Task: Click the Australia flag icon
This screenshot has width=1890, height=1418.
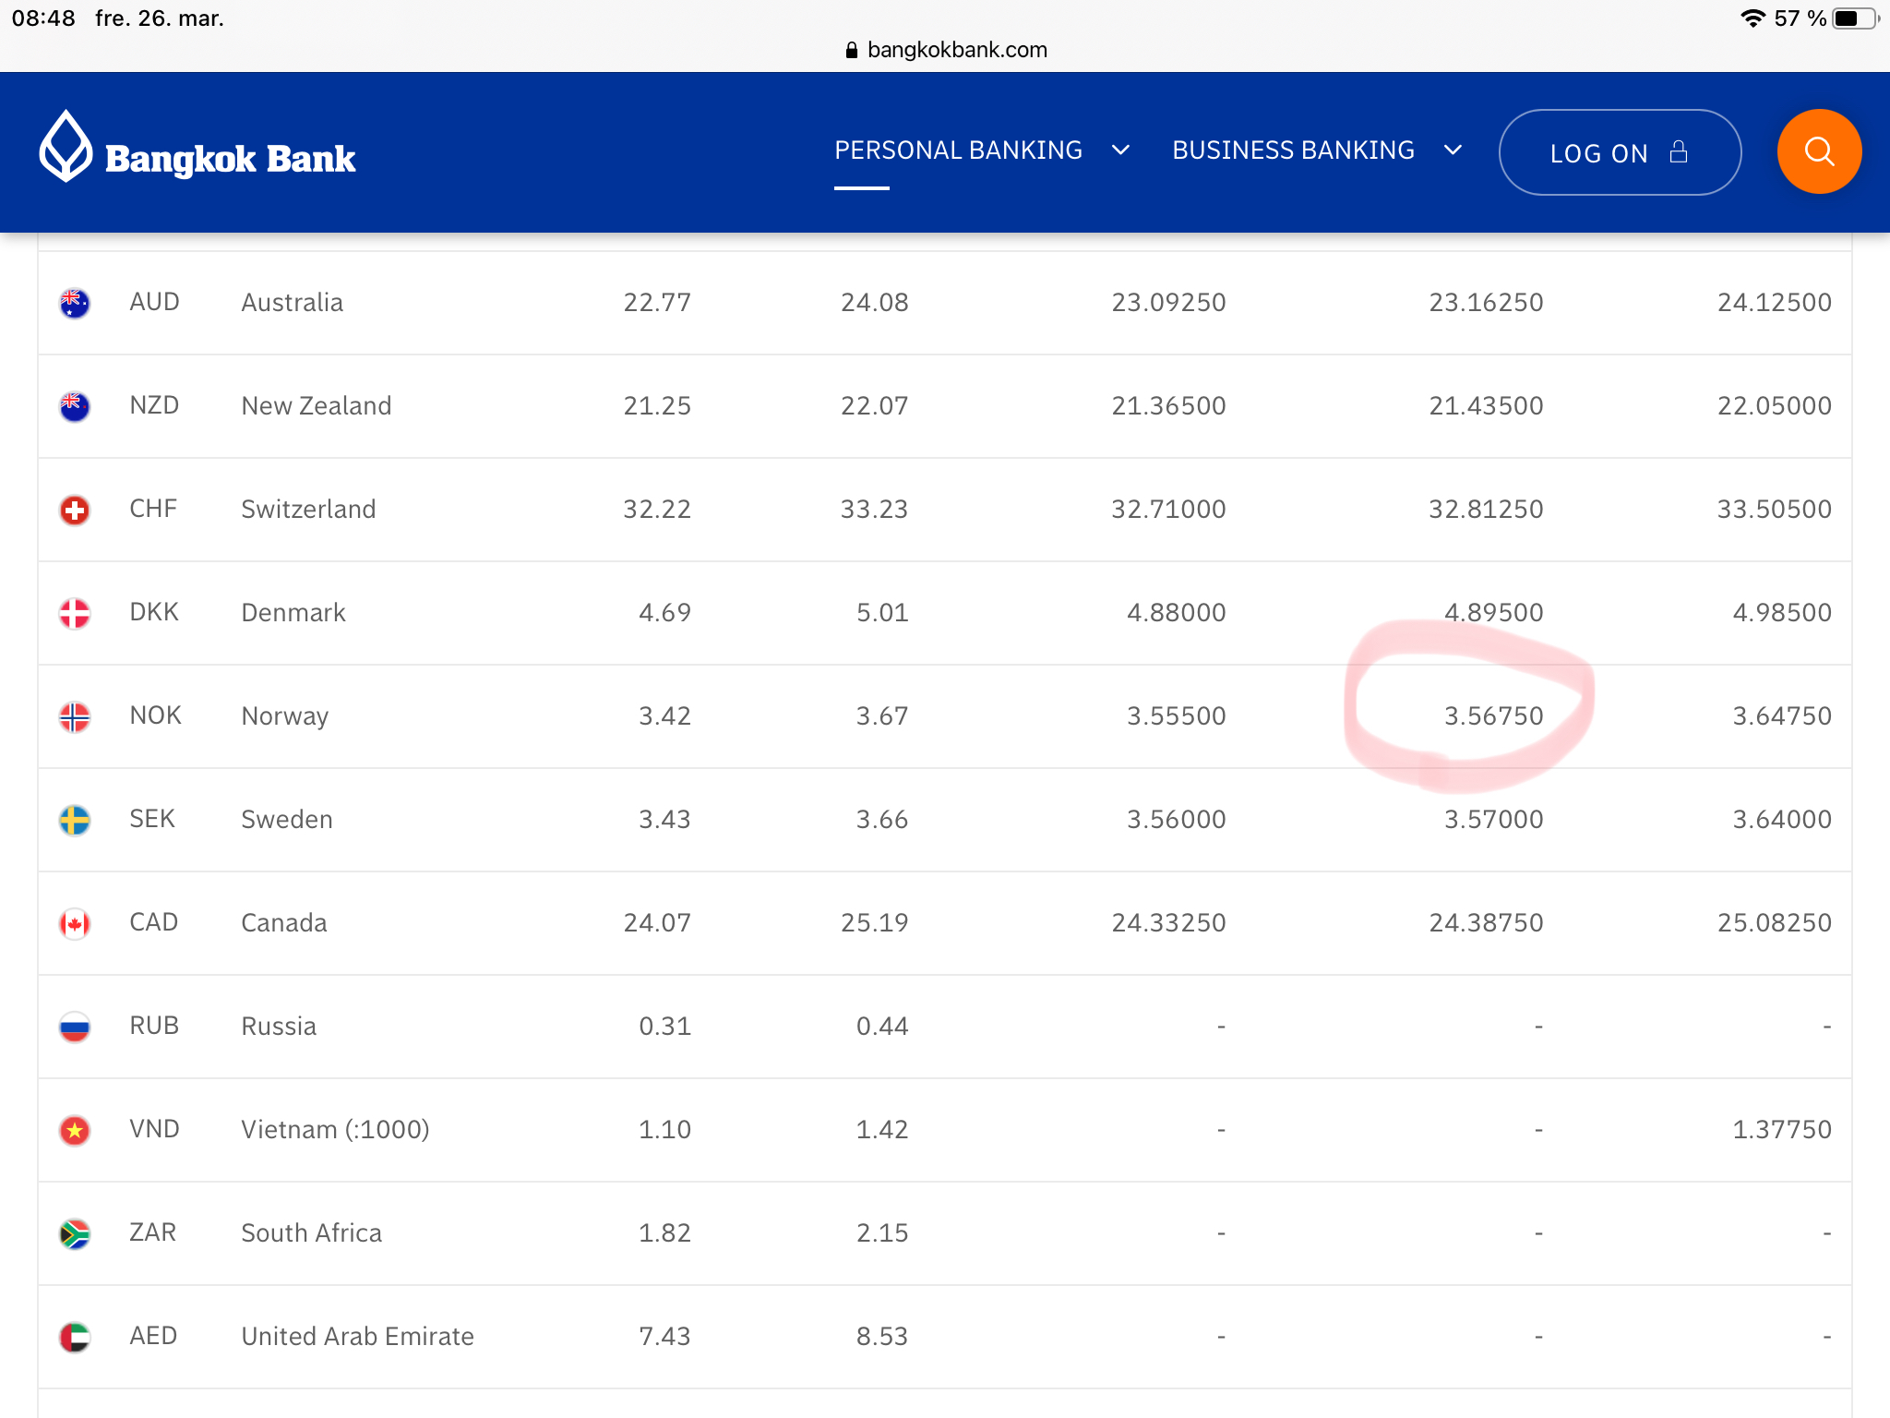Action: click(x=75, y=303)
